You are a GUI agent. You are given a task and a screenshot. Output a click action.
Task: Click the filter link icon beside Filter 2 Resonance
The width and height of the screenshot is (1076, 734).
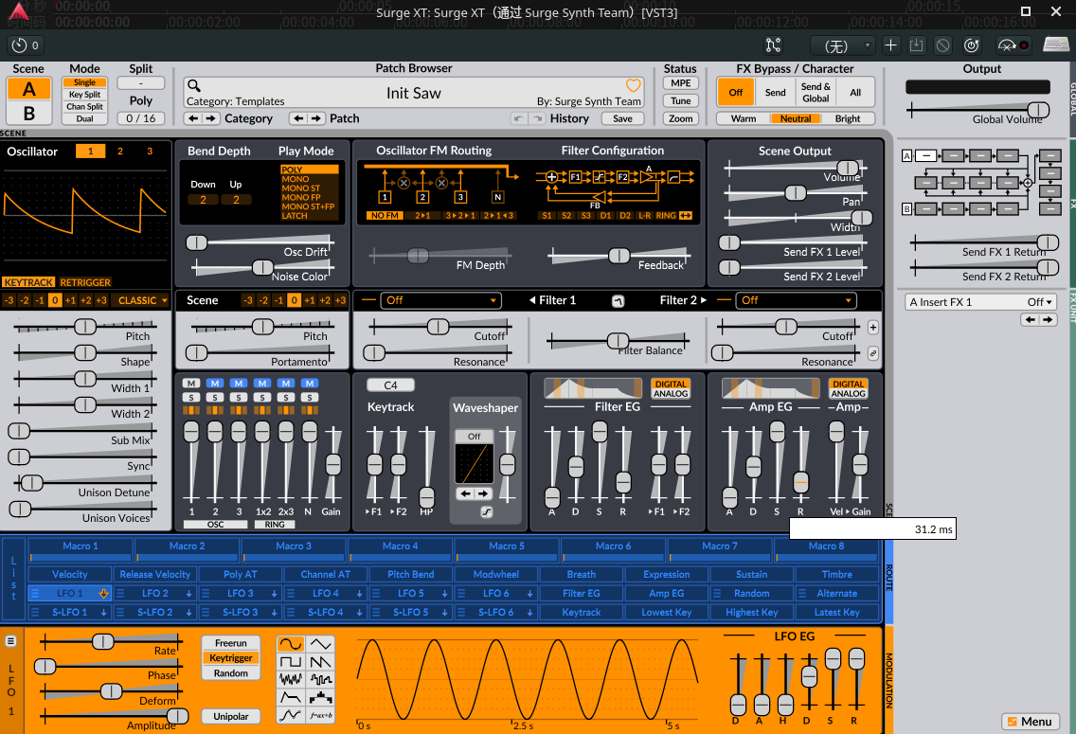873,353
